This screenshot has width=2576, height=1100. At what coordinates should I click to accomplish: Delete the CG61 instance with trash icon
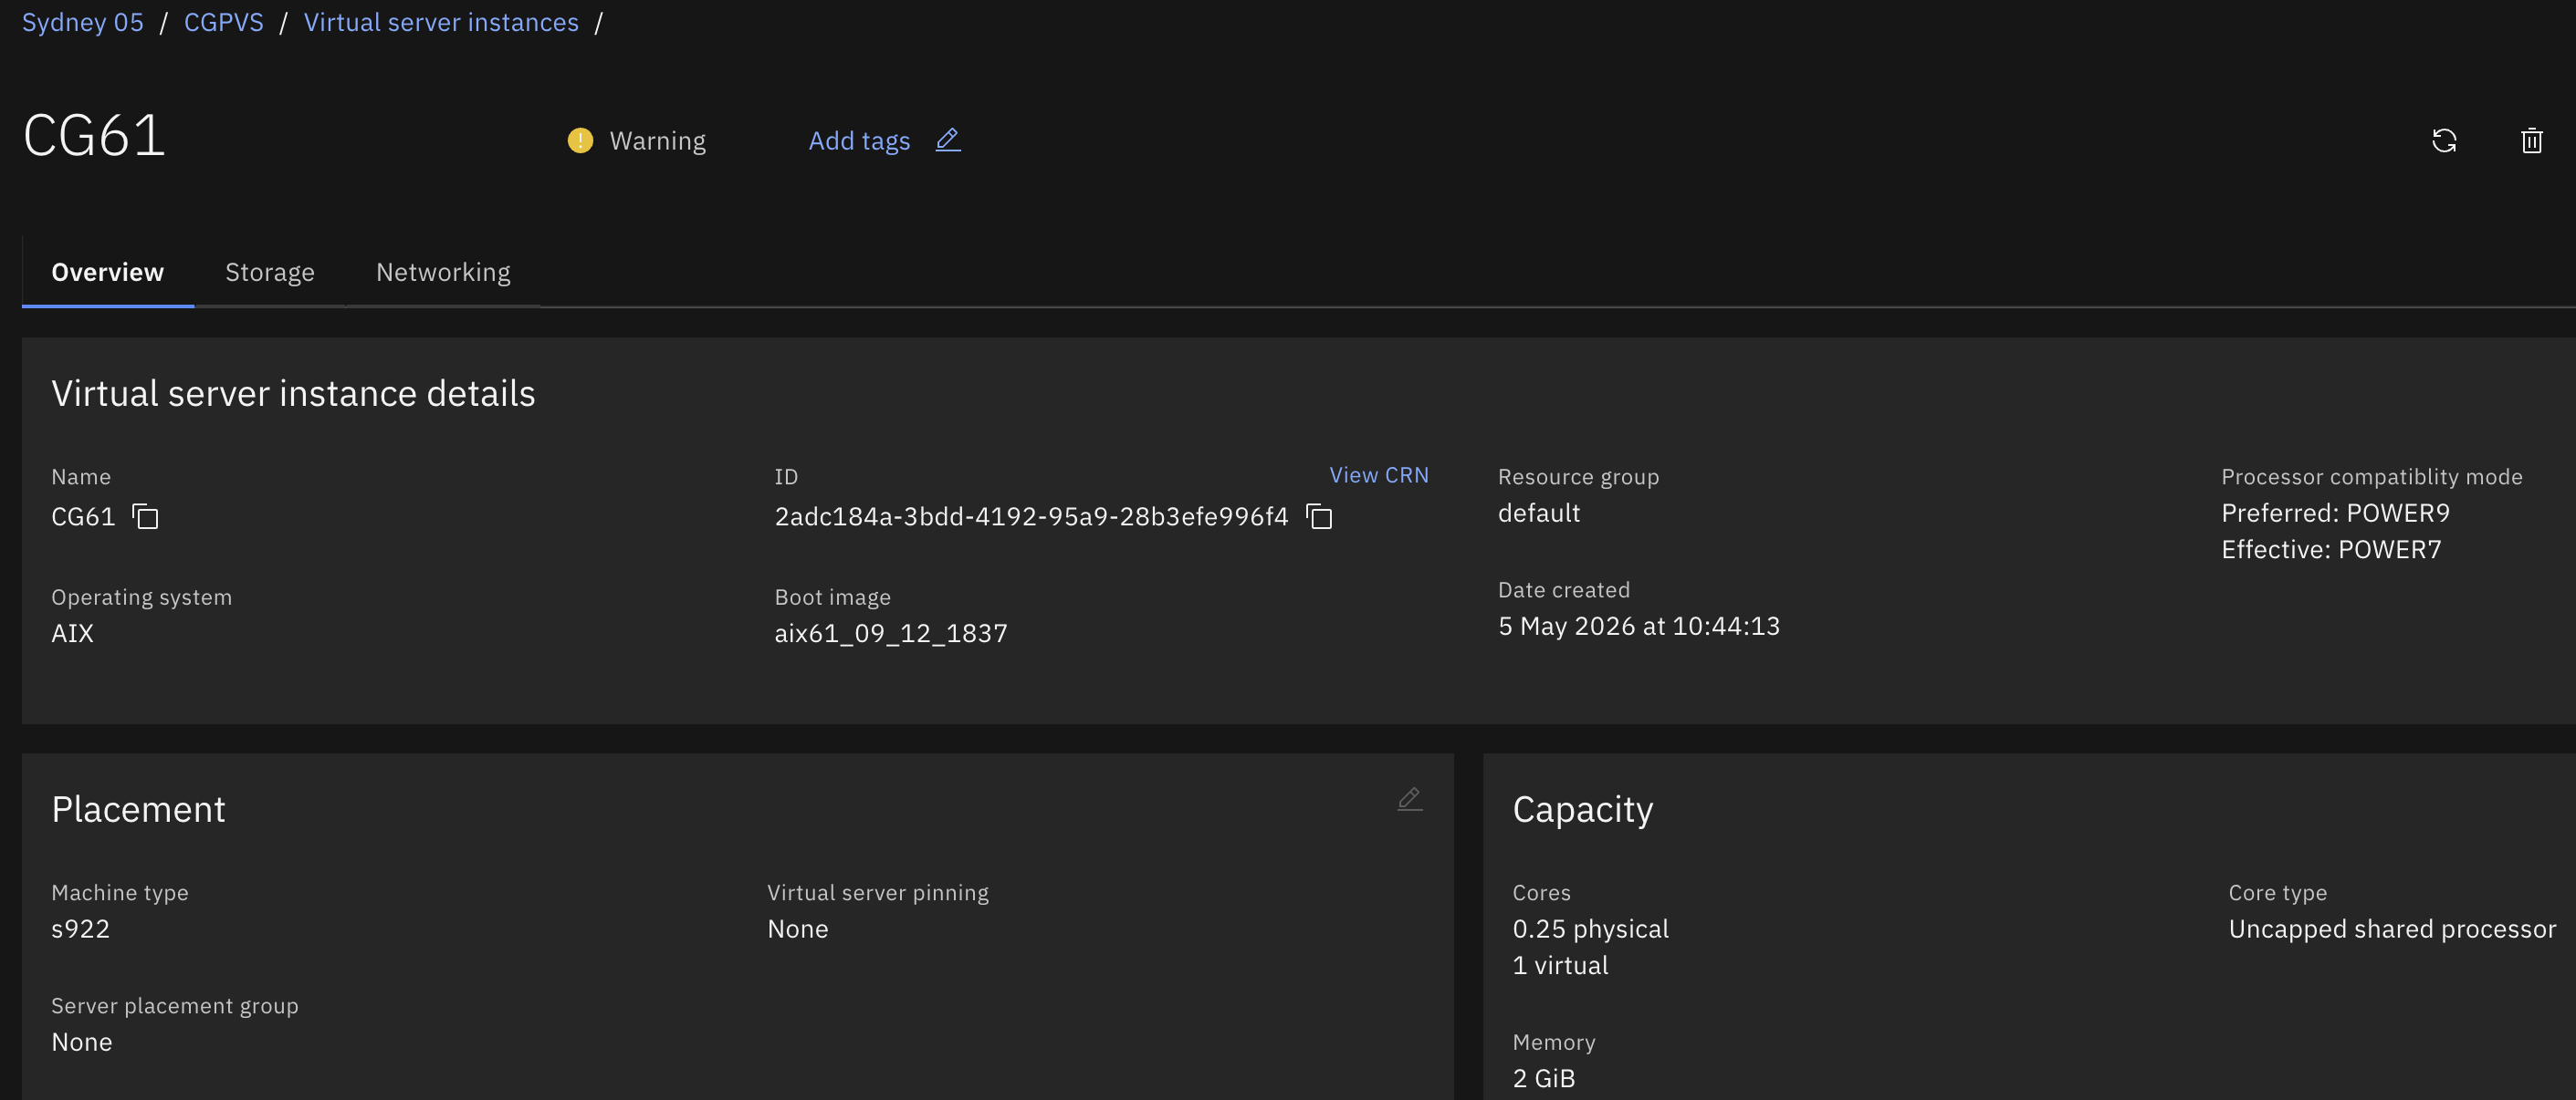(2531, 140)
